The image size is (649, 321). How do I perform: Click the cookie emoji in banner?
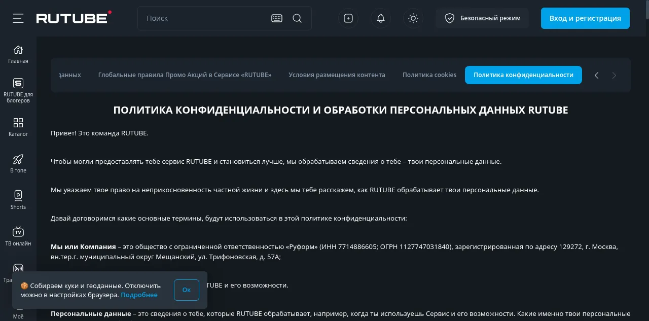click(24, 286)
